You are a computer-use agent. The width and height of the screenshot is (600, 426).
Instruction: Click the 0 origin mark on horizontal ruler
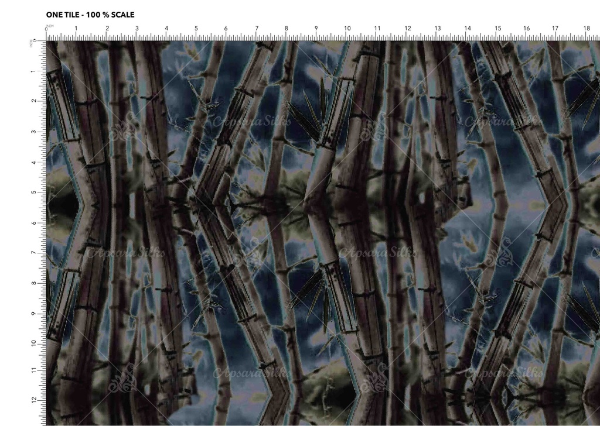[46, 28]
